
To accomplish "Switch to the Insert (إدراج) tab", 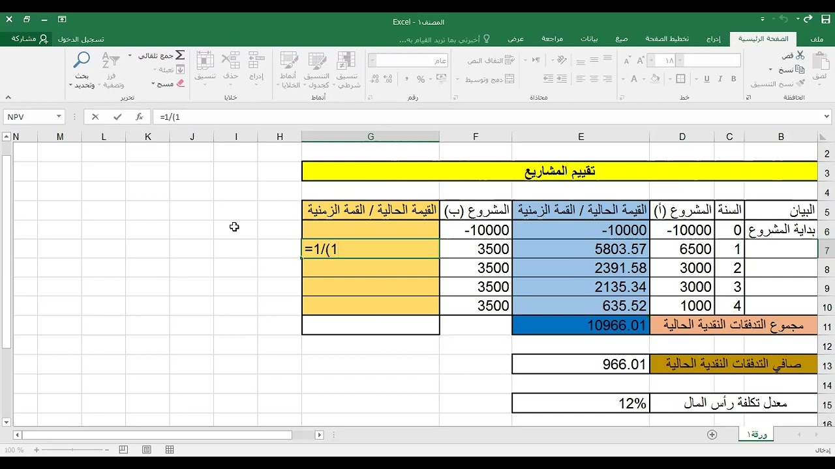I will (714, 39).
